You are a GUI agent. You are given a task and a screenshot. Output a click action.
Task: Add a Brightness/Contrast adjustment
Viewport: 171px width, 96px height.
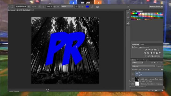pyautogui.click(x=146, y=50)
